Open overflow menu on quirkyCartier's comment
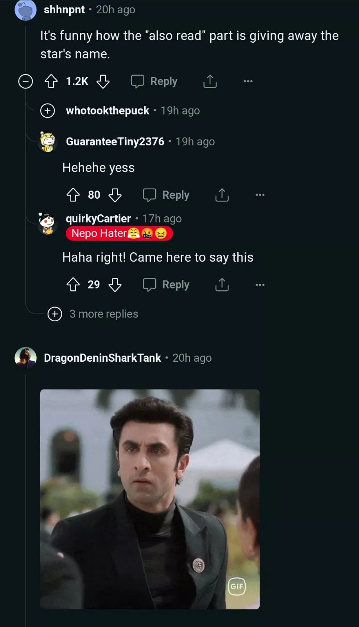The width and height of the screenshot is (359, 627). click(x=260, y=285)
